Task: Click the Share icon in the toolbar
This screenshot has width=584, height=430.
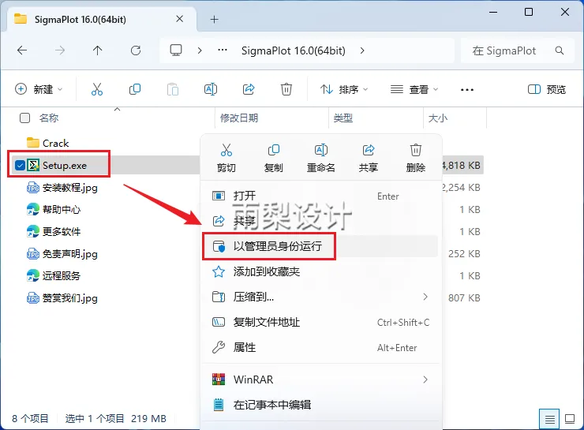Action: click(249, 89)
